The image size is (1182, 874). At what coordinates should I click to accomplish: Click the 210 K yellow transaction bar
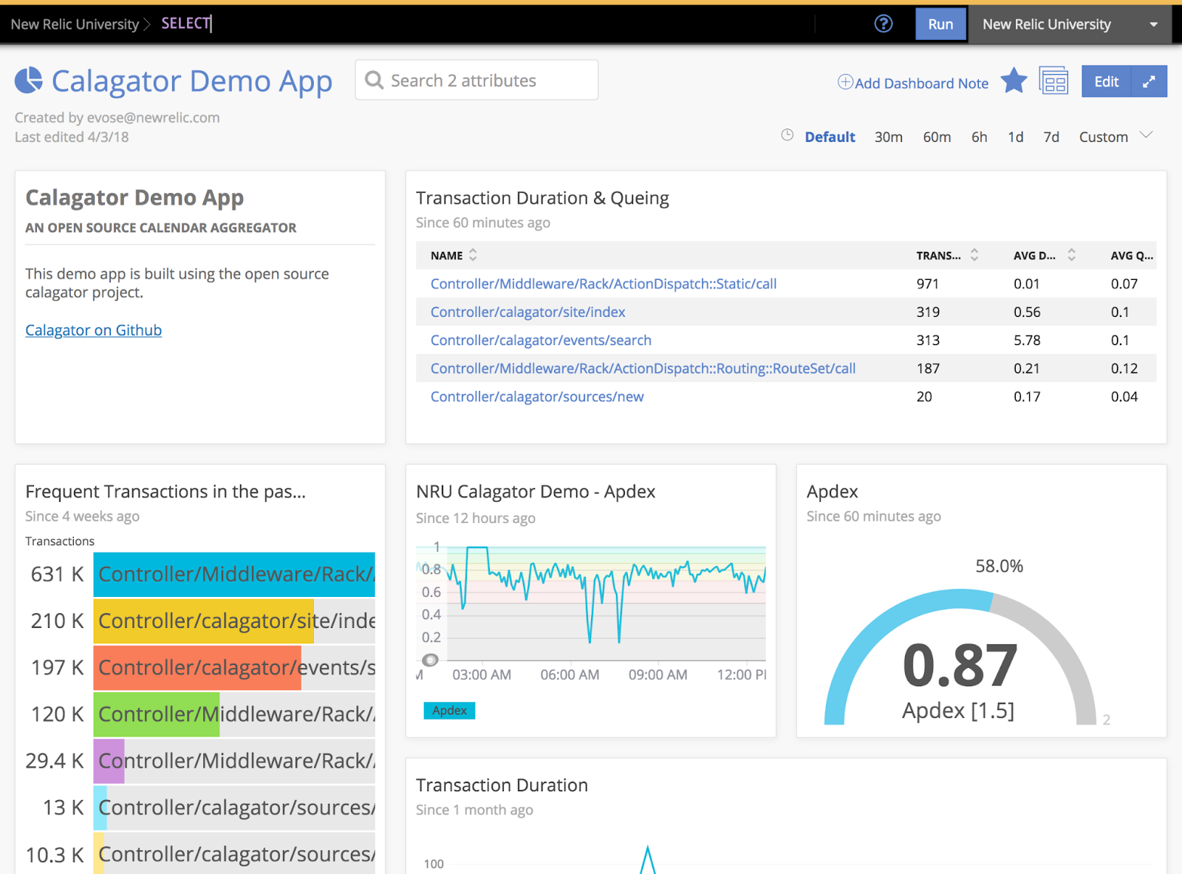pos(204,621)
